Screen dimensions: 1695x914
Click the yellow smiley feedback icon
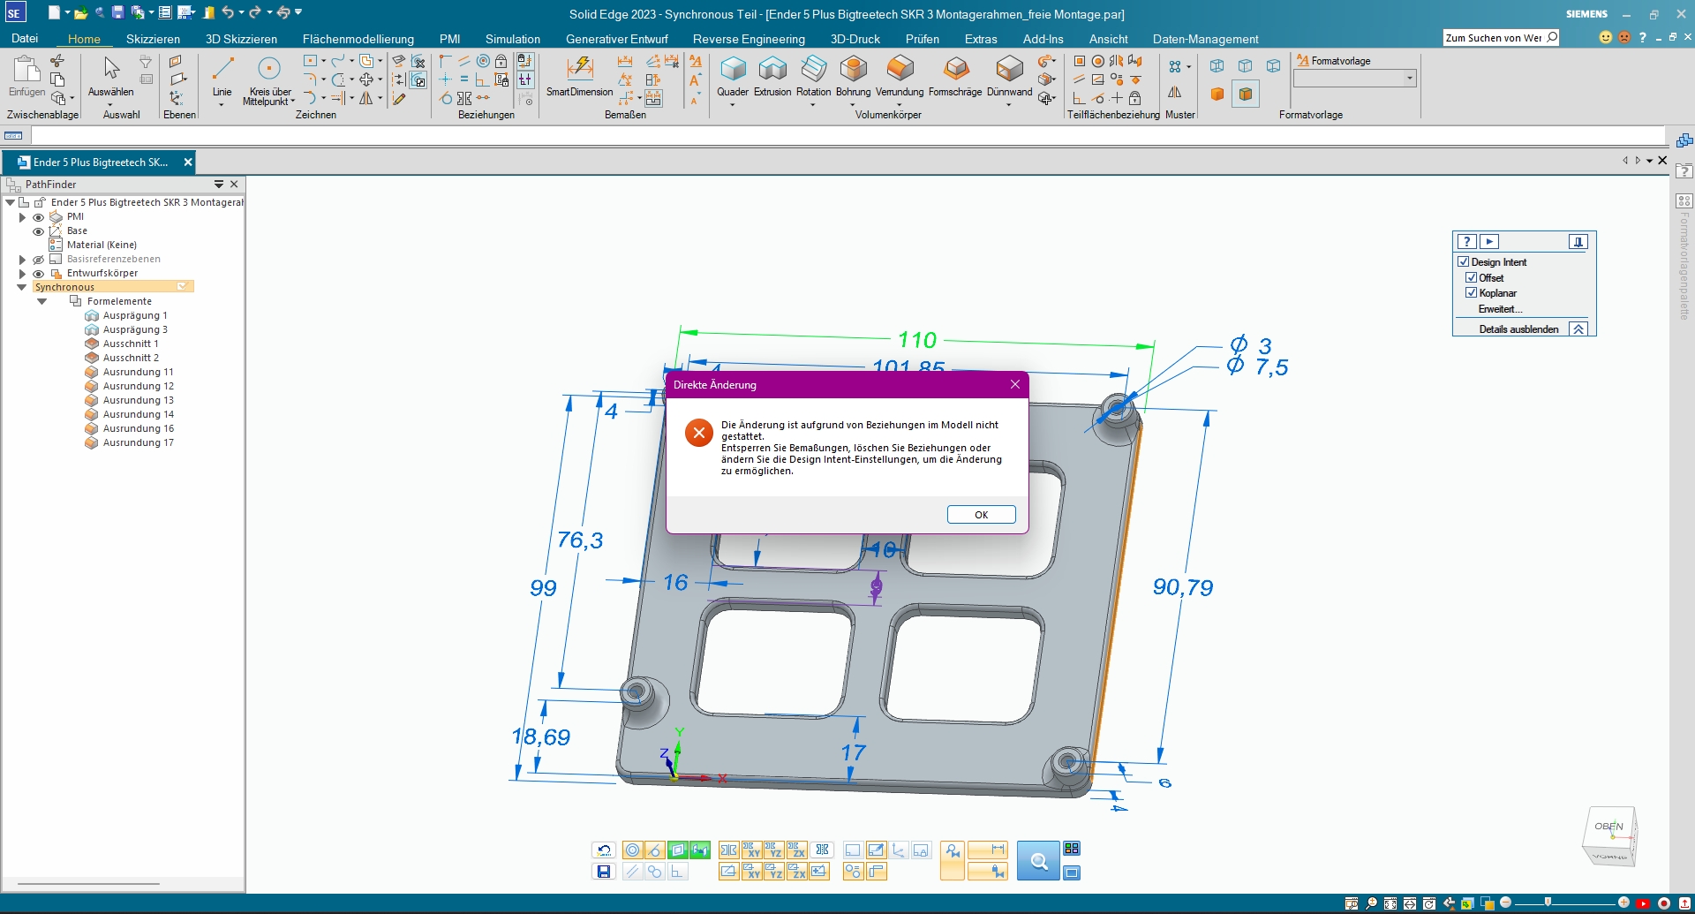(x=1605, y=37)
